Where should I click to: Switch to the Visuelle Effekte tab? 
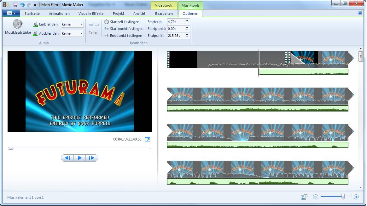(91, 14)
